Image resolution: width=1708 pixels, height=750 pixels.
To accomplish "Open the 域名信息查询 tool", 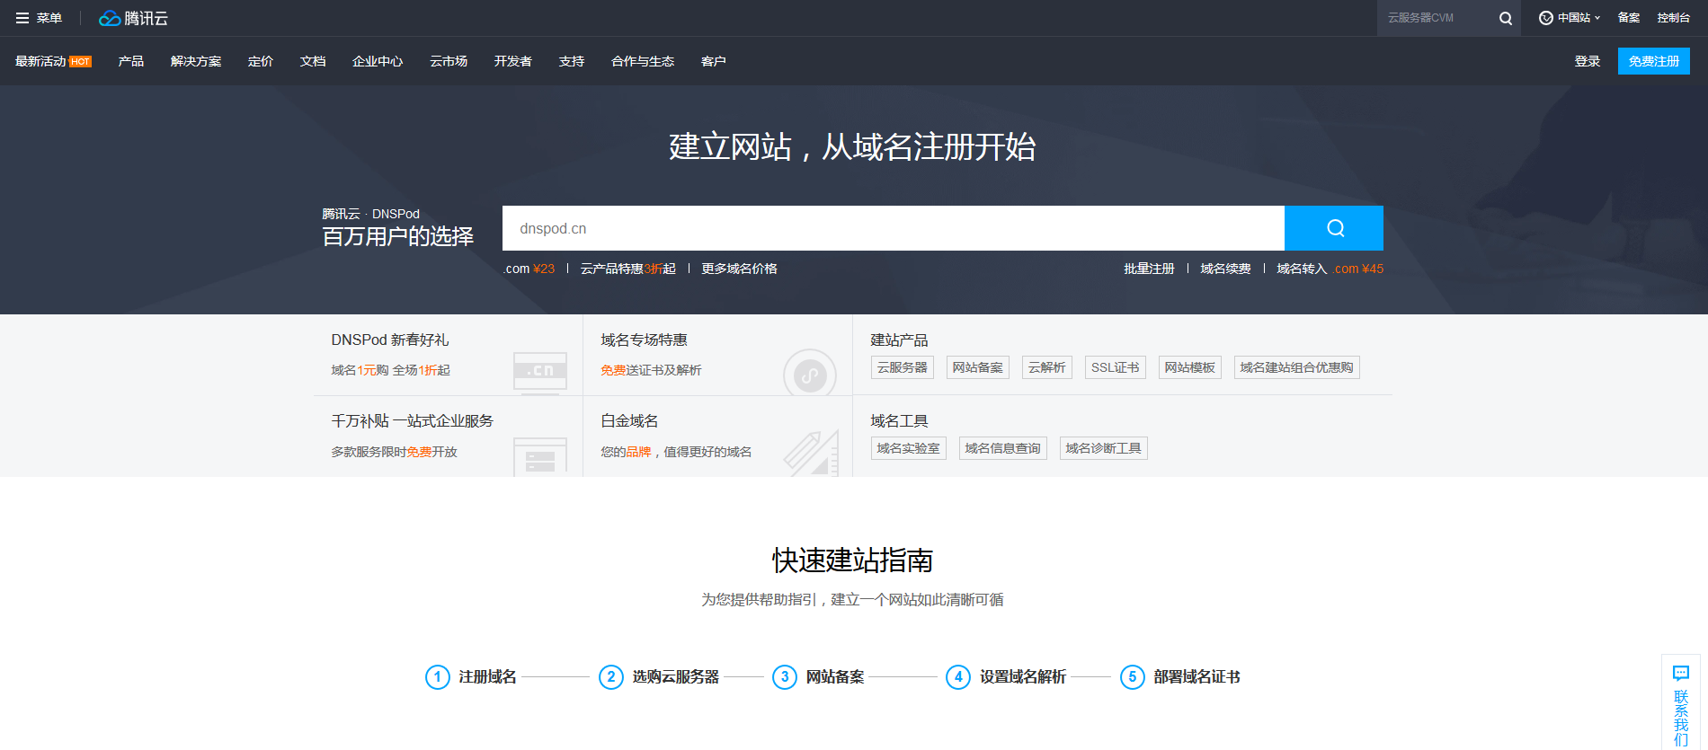I will pos(1002,448).
